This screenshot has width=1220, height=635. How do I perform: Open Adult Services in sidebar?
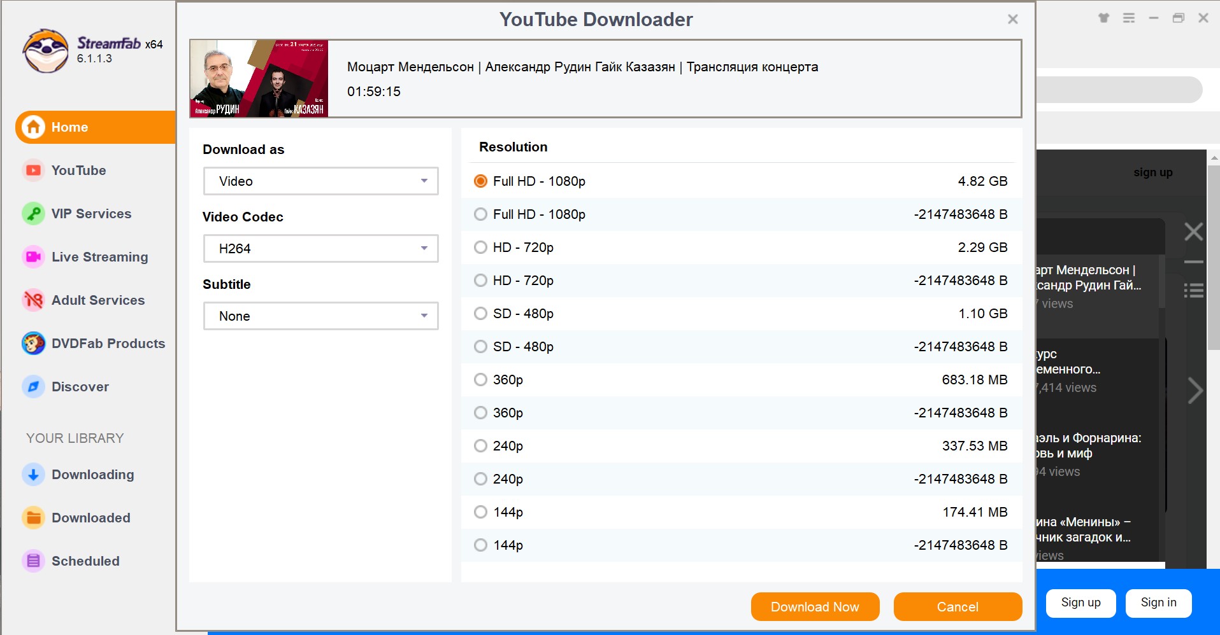(98, 300)
